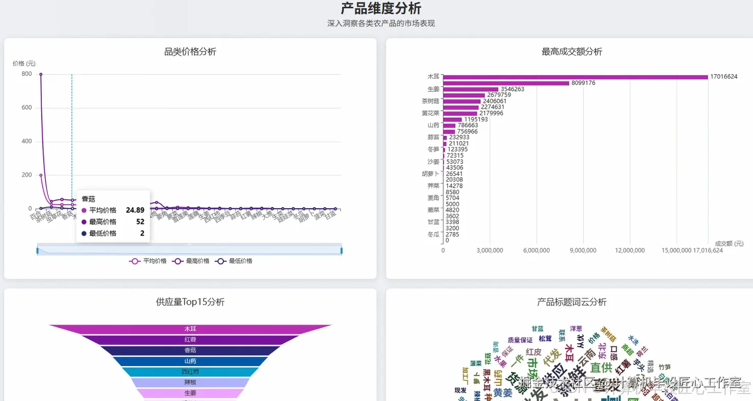The image size is (753, 401).
Task: Click the 800 peak point at 百合
Action: point(41,74)
